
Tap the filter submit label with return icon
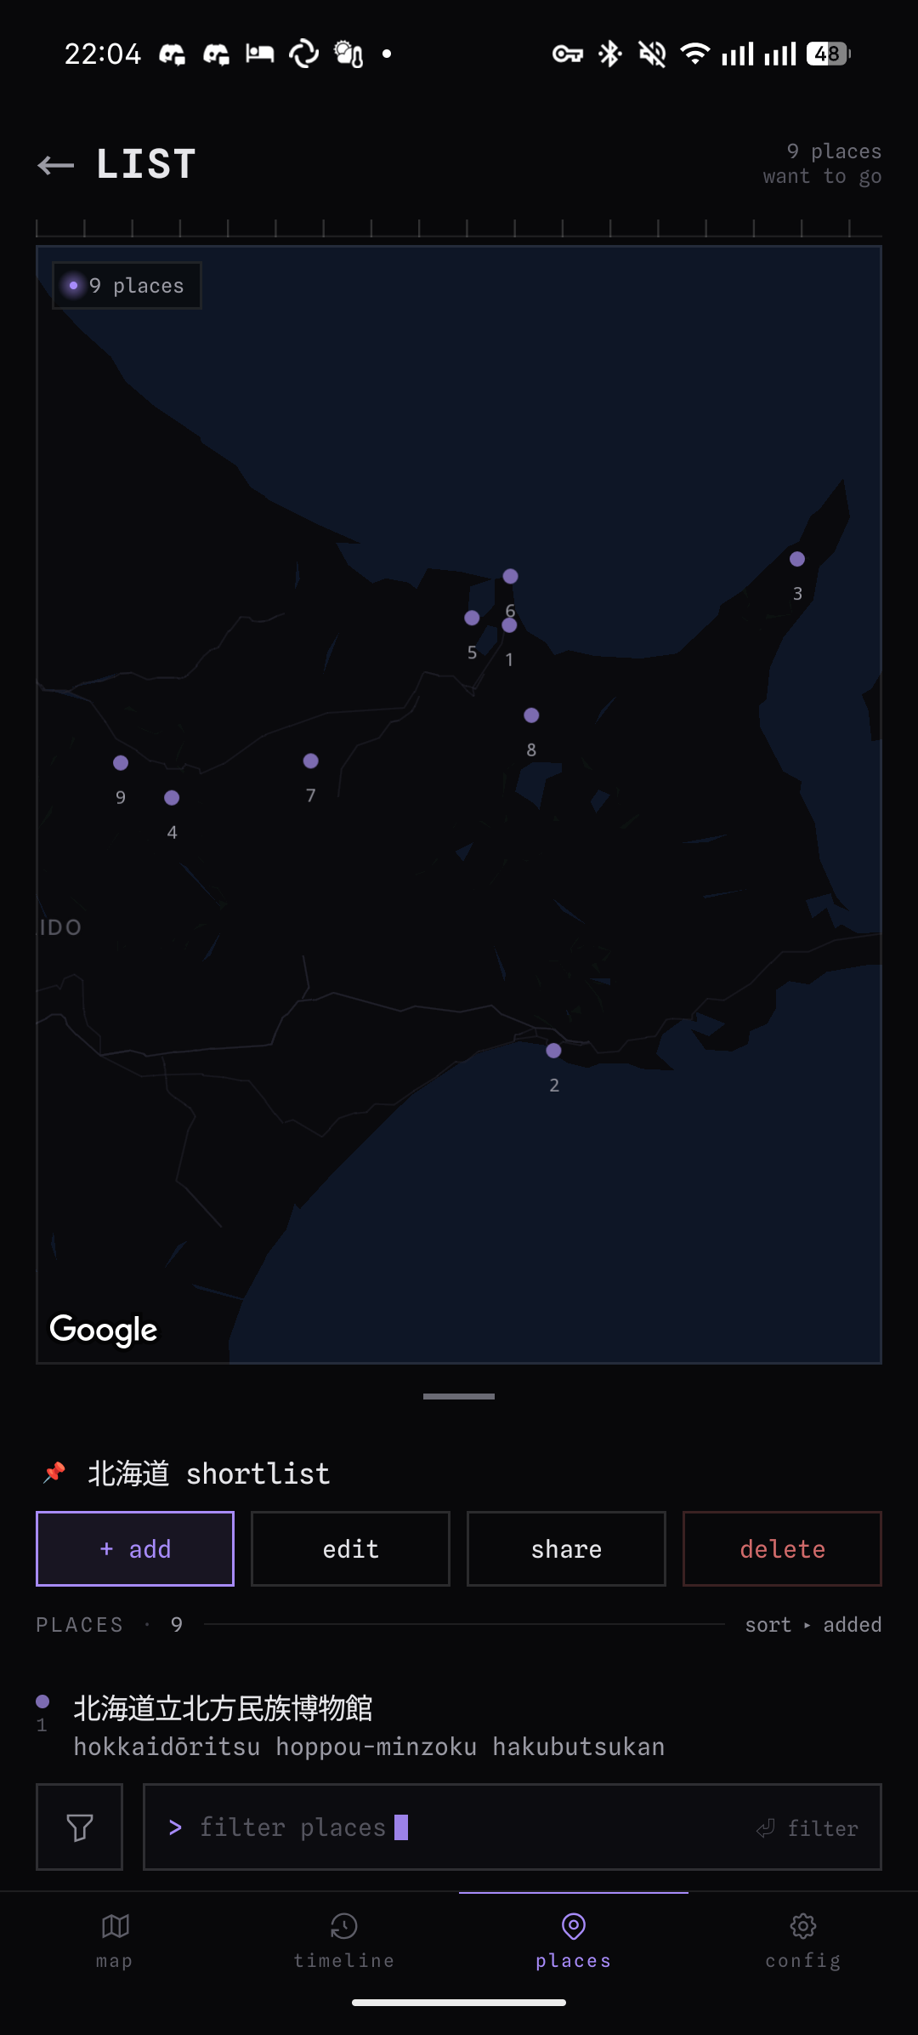[807, 1828]
